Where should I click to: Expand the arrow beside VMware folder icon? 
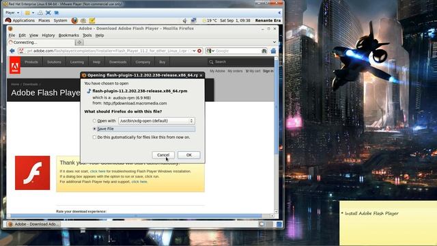33,13
